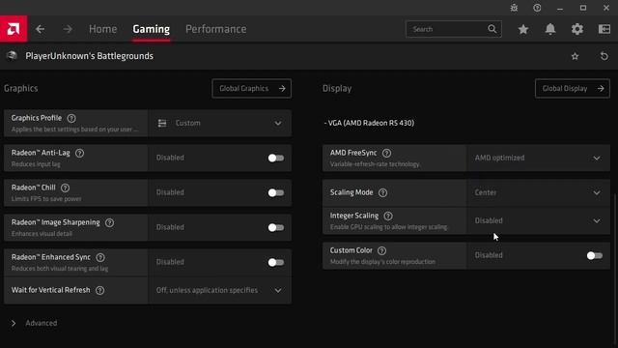Screen dimensions: 618x348
Task: Turn on Radeon Chill switch
Action: pyautogui.click(x=275, y=192)
